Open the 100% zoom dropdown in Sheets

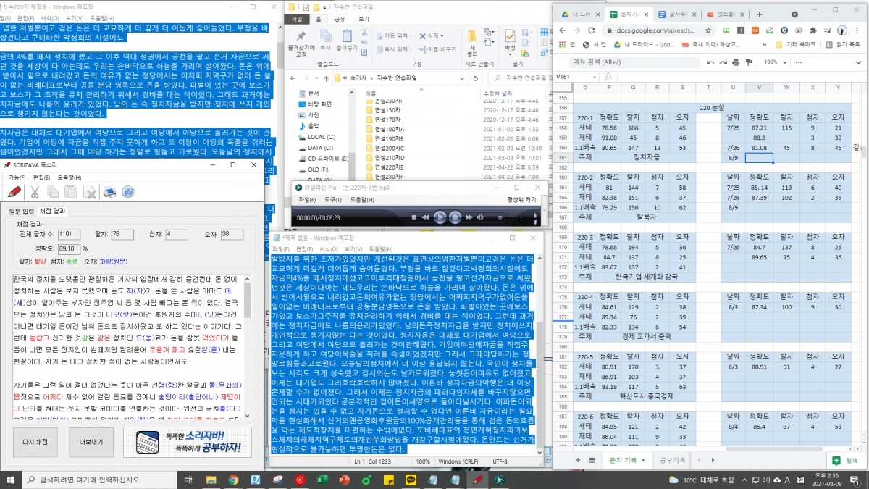coord(774,62)
